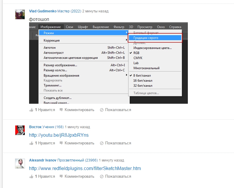Click Комментировать under Vlad Gudimenko's answer

tap(79, 110)
